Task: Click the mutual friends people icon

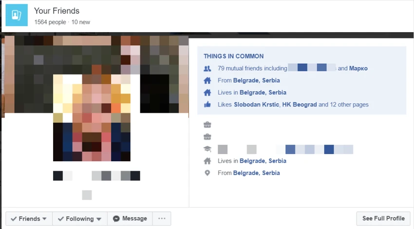Action: coord(207,68)
